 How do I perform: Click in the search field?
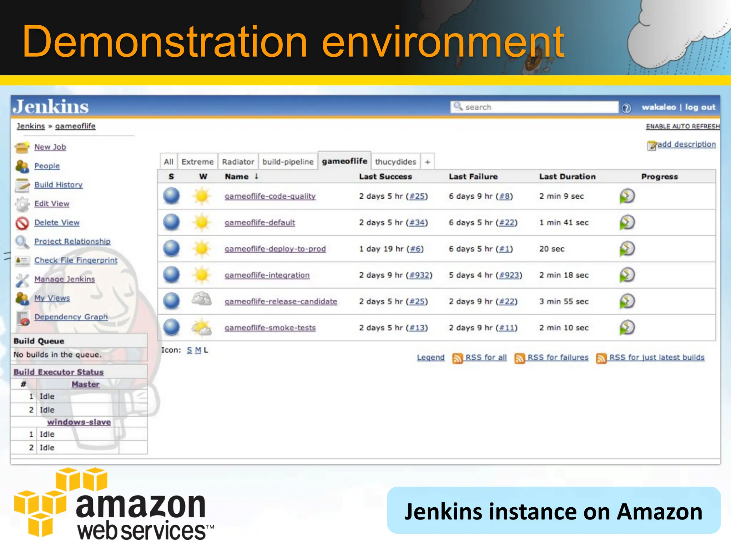point(534,107)
